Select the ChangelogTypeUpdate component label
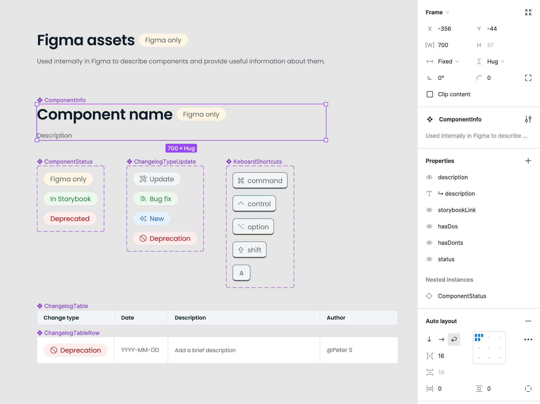Screen dimensions: 540x404 coord(165,162)
